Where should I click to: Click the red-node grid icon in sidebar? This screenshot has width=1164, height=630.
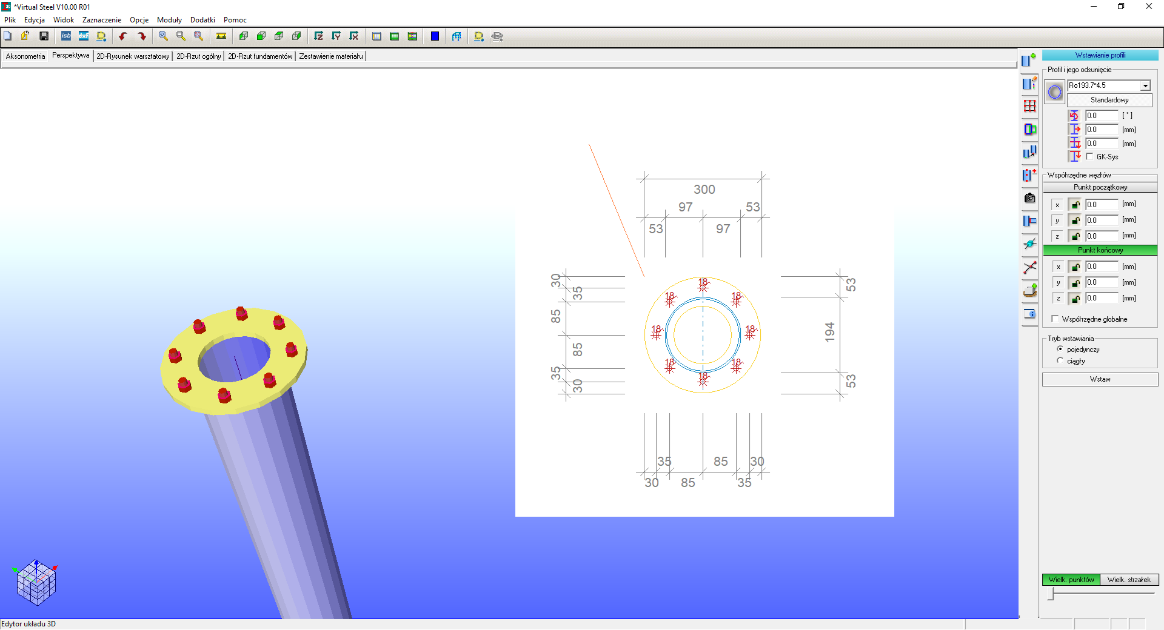pos(1029,106)
